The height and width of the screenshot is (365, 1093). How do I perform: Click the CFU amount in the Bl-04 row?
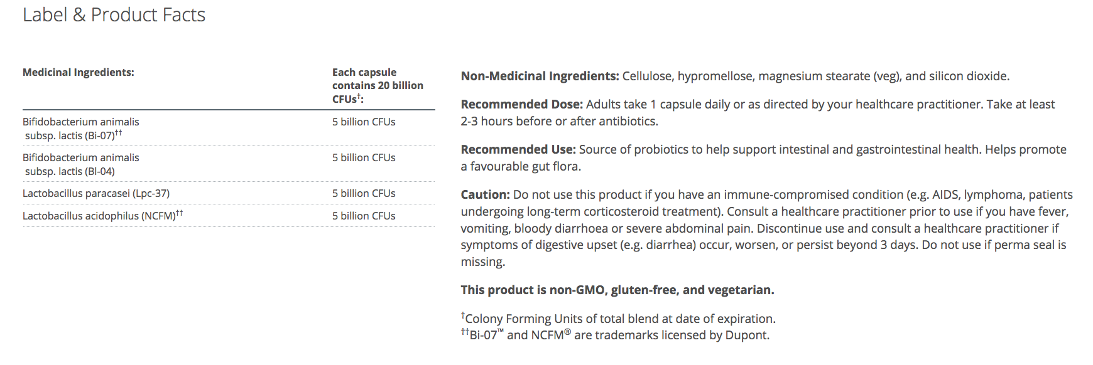[x=364, y=158]
